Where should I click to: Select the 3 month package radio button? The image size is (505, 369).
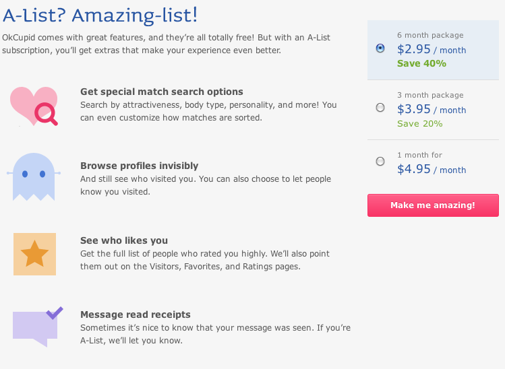(380, 108)
